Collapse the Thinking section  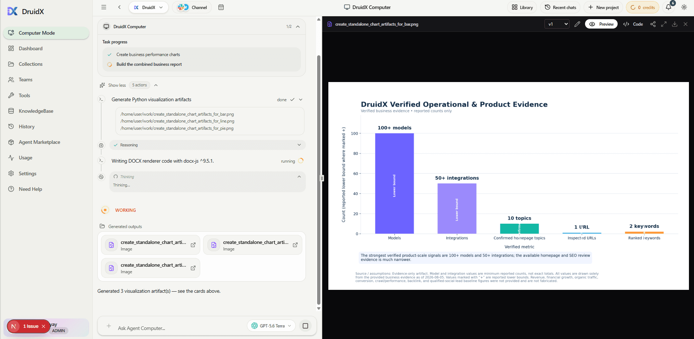point(299,177)
